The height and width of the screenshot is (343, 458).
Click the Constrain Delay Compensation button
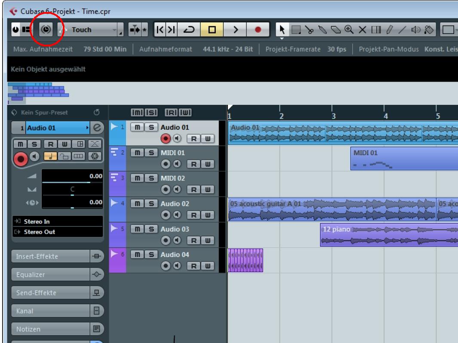pos(46,30)
